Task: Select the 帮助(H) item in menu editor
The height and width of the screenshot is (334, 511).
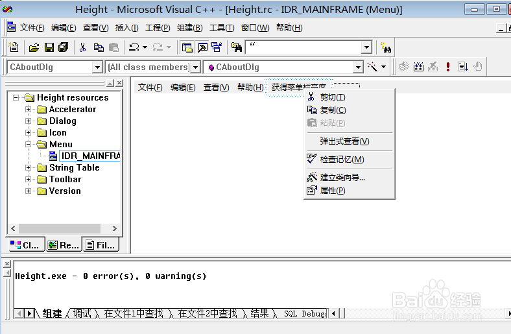Action: tap(250, 88)
